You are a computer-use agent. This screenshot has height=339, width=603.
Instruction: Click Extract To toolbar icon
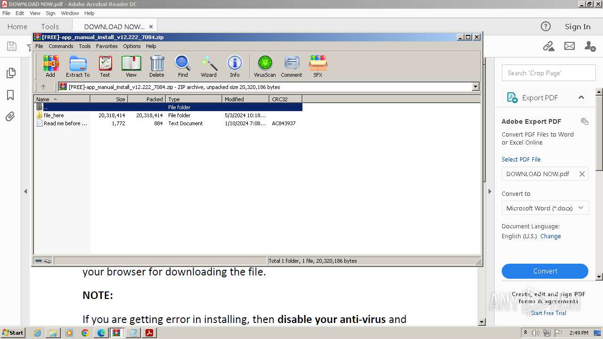coord(78,66)
